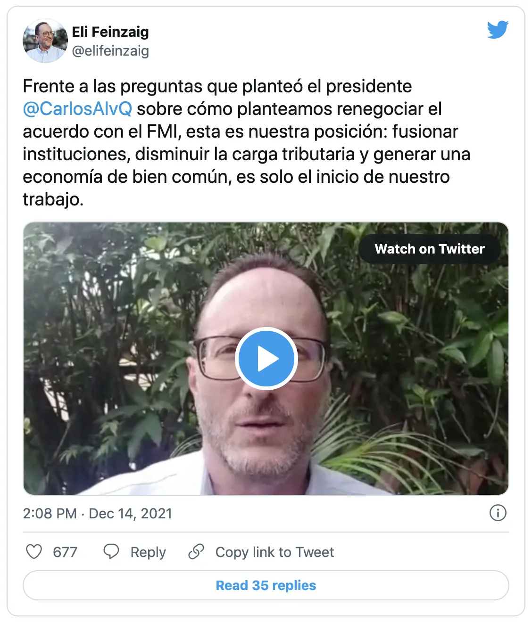Select the Reply text label
Screen dimensions: 532x623
[148, 552]
